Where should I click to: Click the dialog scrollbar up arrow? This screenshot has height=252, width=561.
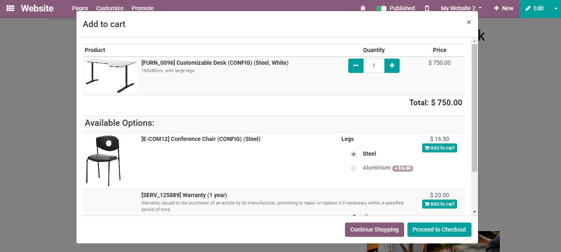pos(475,41)
